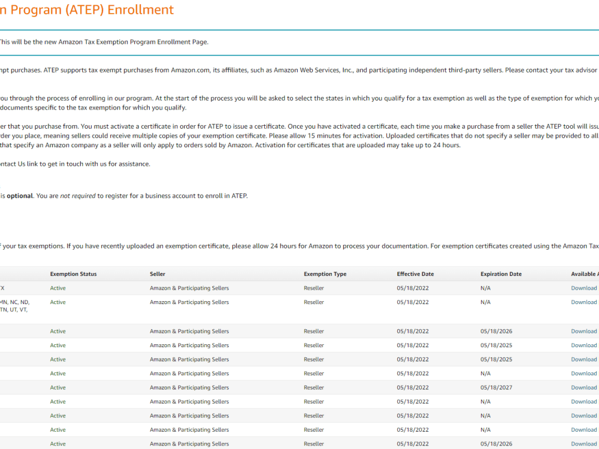The height and width of the screenshot is (449, 599).
Task: Click Active status in the MN, NC, ND row
Action: click(58, 302)
